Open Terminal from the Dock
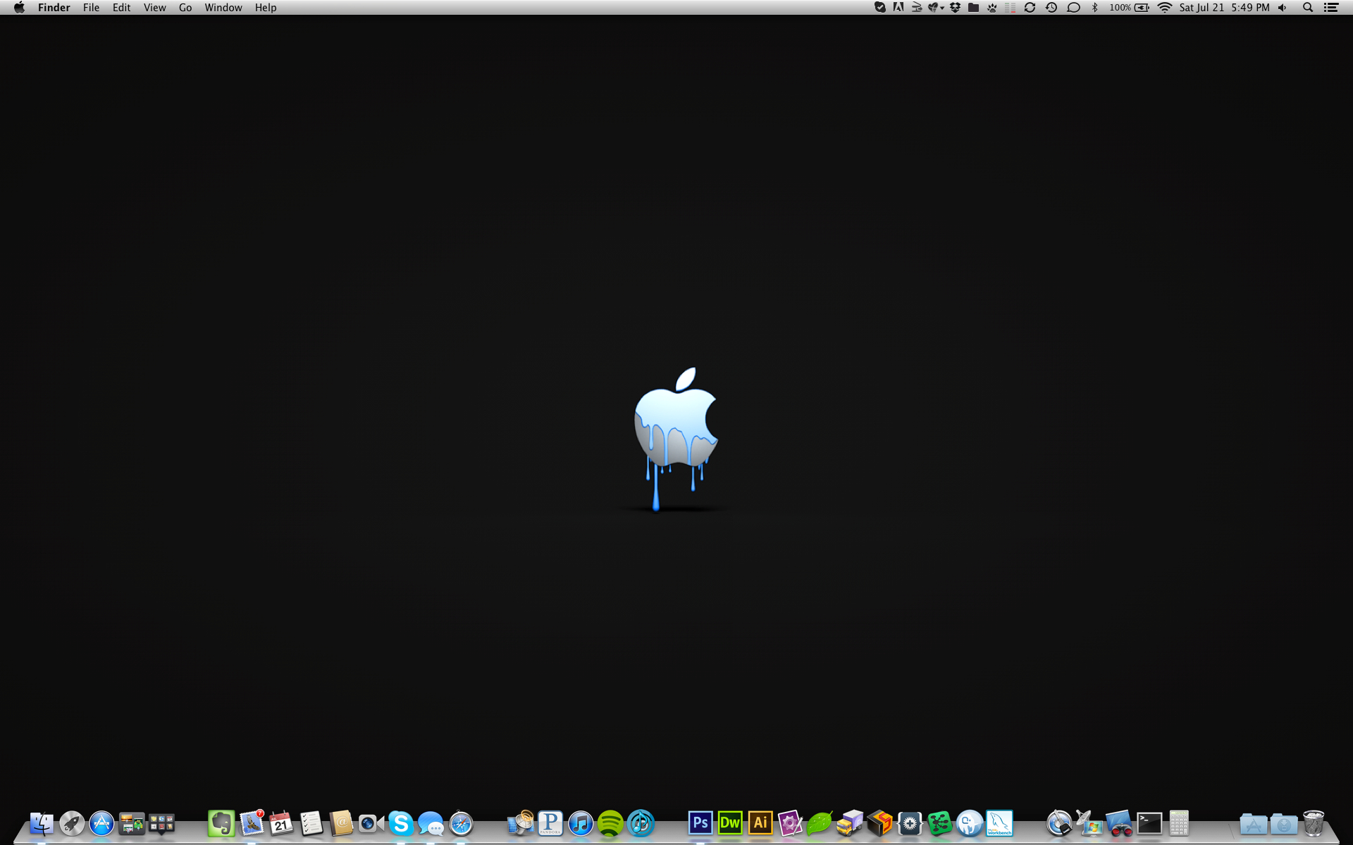The width and height of the screenshot is (1353, 845). tap(1149, 822)
